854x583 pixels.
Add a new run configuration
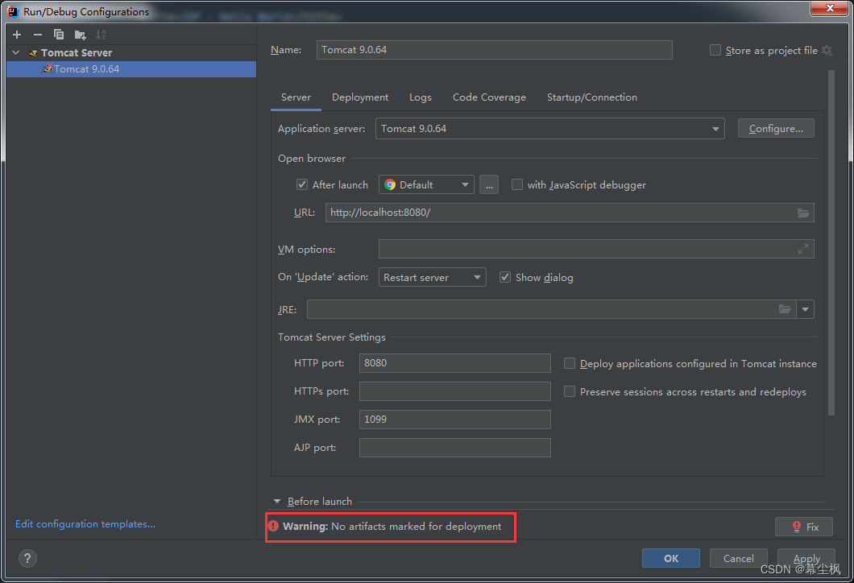[x=16, y=35]
